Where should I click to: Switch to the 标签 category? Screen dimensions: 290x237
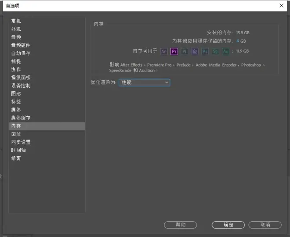(x=47, y=102)
